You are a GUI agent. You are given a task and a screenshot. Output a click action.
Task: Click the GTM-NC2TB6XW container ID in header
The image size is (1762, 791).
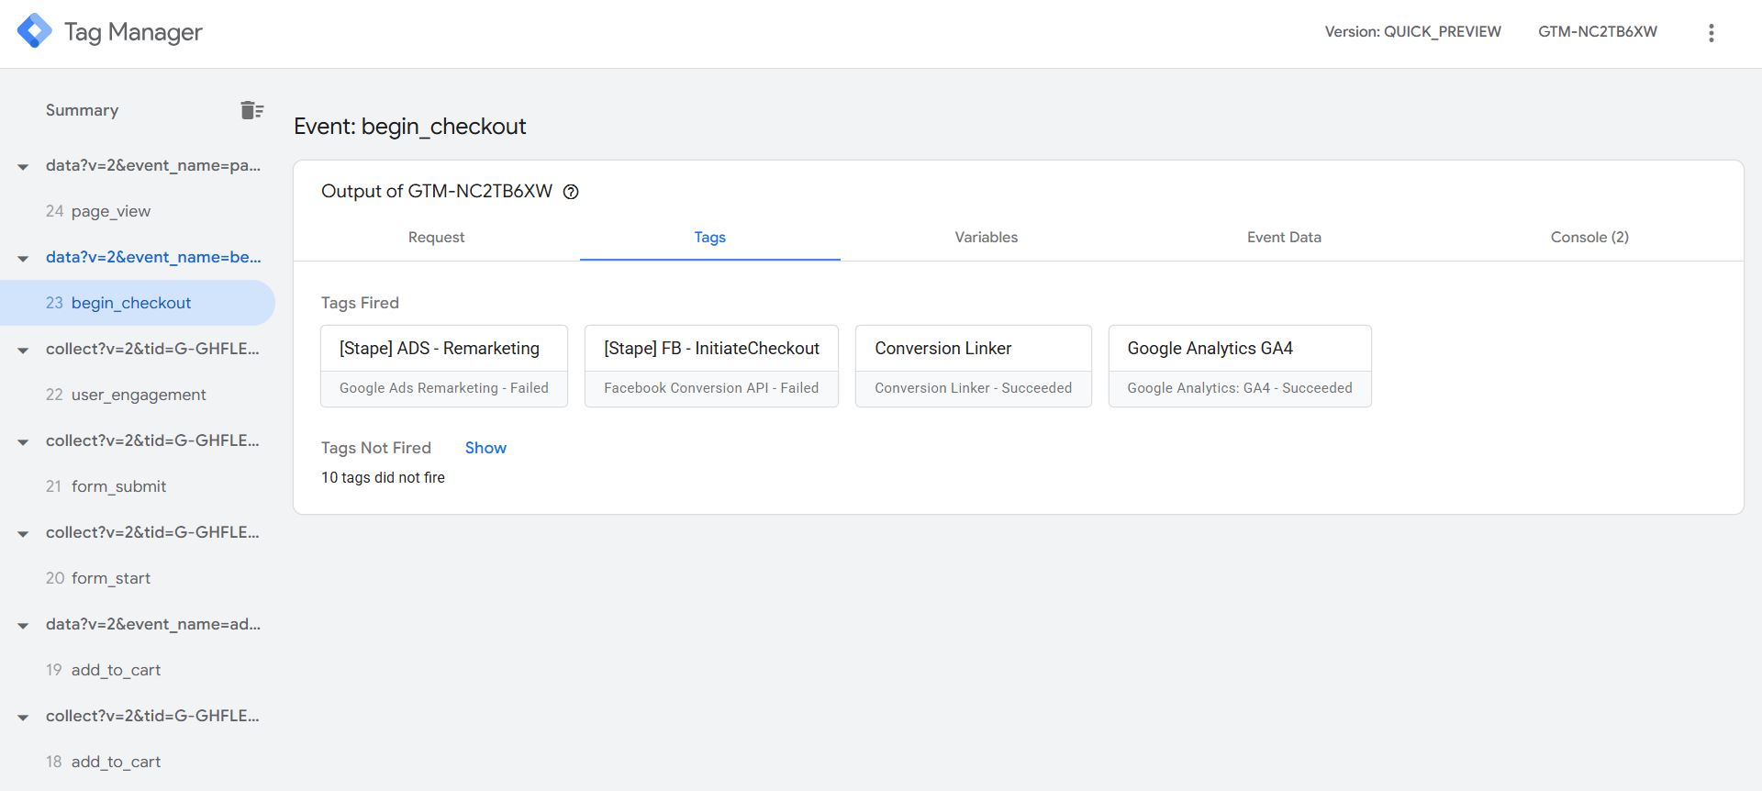coord(1598,32)
